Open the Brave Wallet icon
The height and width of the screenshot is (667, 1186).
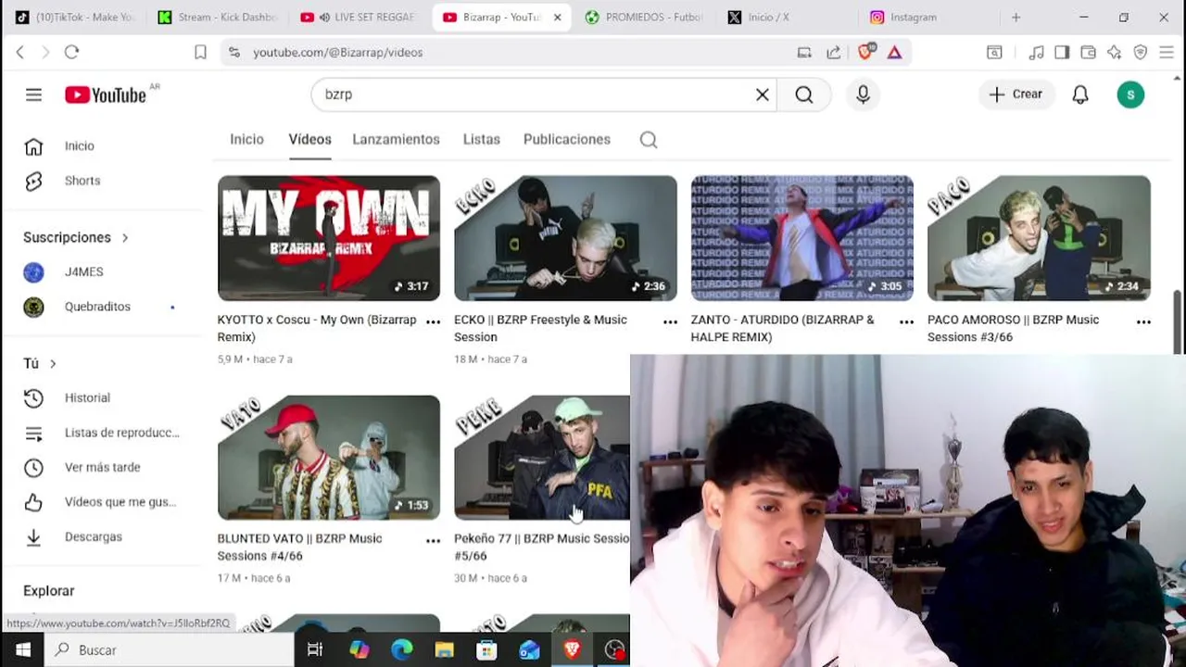(x=1089, y=53)
